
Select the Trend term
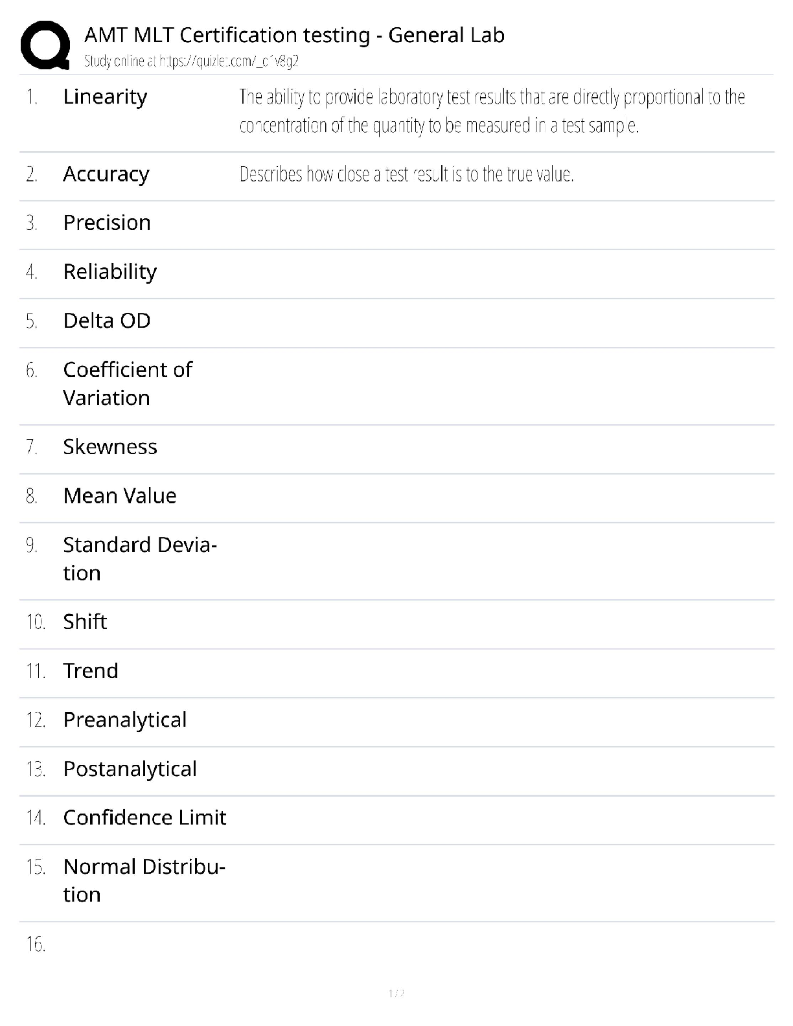point(91,671)
